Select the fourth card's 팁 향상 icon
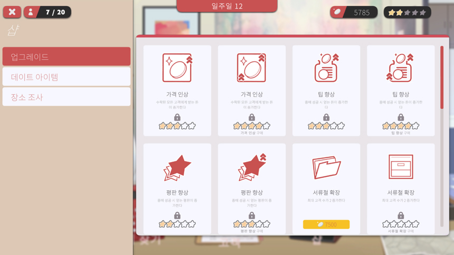The height and width of the screenshot is (255, 454). click(x=401, y=68)
